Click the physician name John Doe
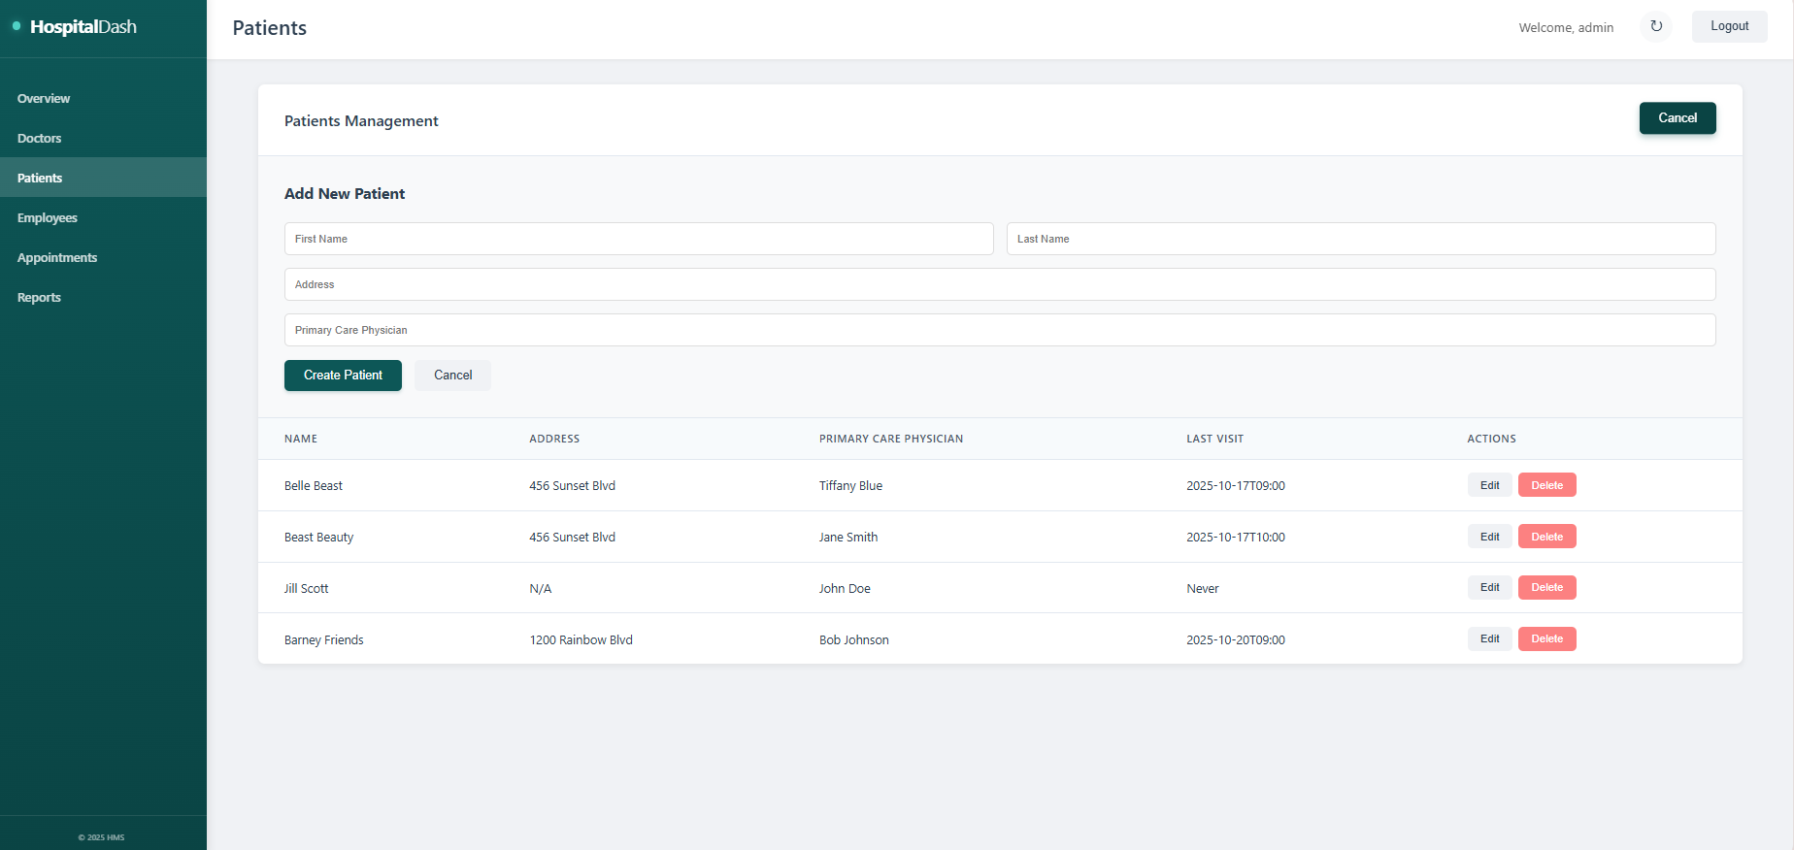1794x850 pixels. 845,589
